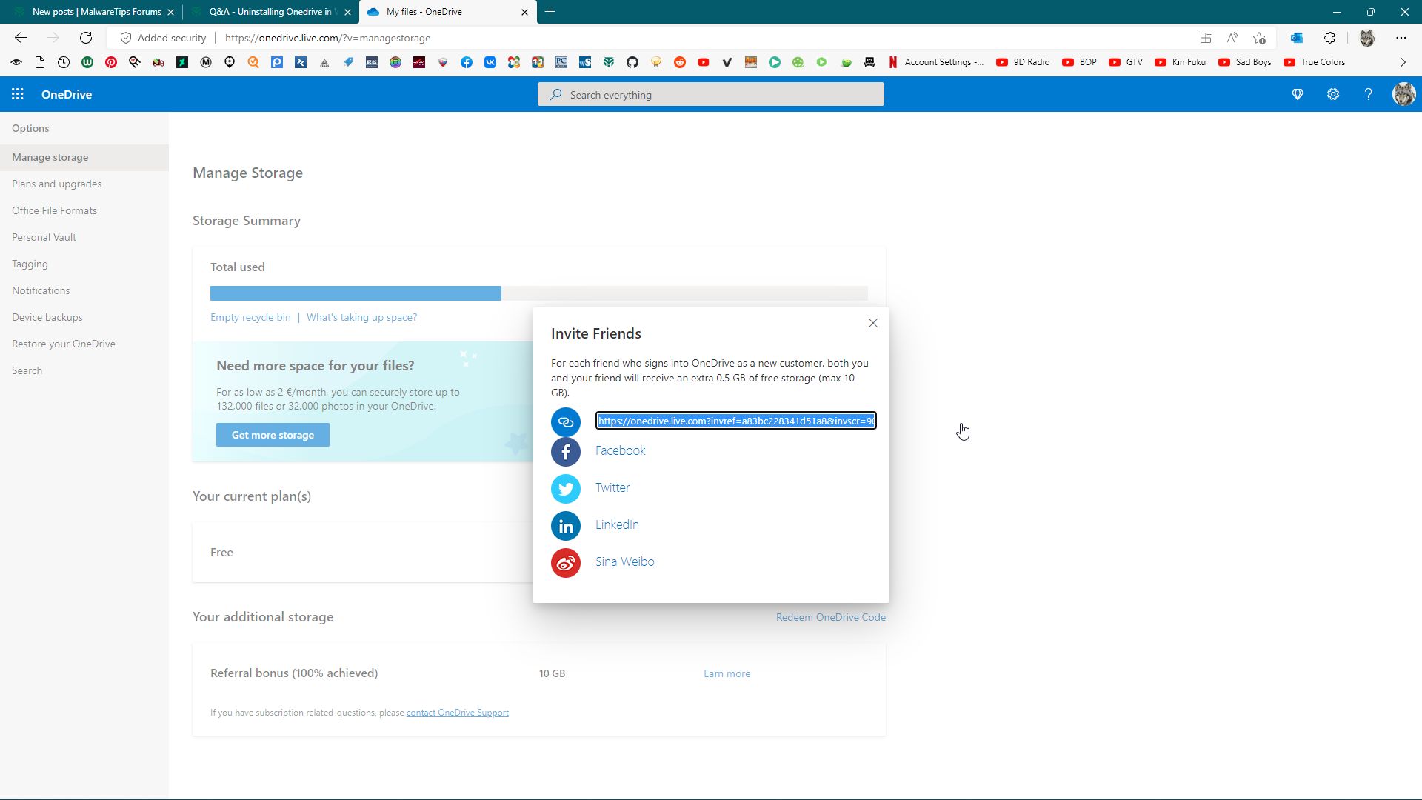Share invite via Facebook link text
Viewport: 1422px width, 800px height.
click(620, 450)
